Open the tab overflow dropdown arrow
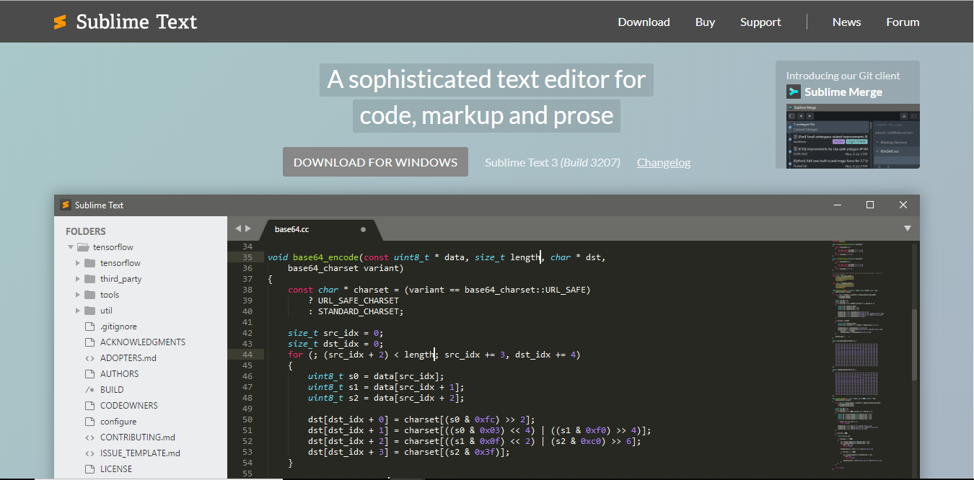Viewport: 974px width, 480px height. point(907,228)
